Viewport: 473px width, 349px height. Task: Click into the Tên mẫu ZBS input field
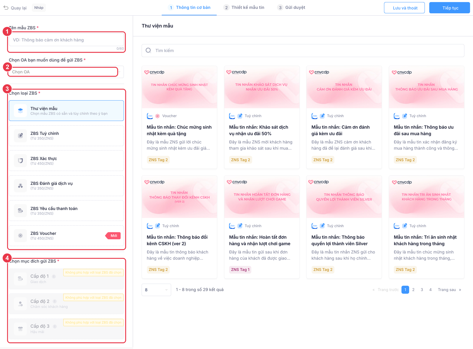(x=66, y=40)
